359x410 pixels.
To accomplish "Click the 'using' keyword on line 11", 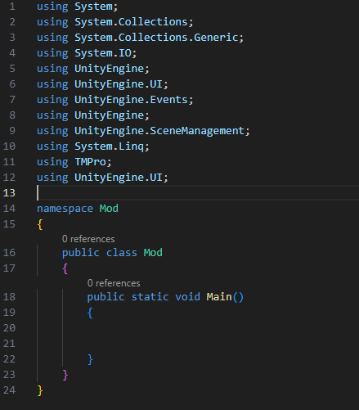I will (x=52, y=162).
